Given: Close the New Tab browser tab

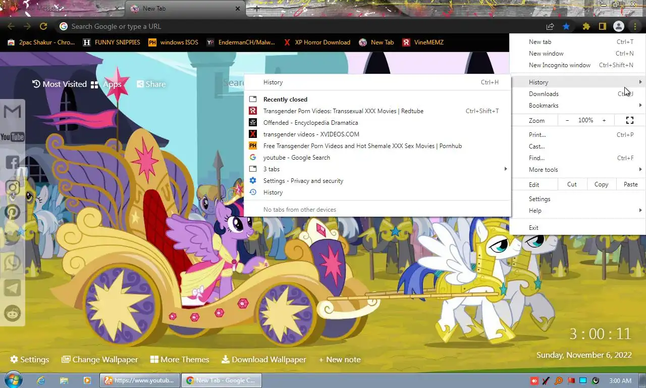Looking at the screenshot, I should click(x=238, y=9).
